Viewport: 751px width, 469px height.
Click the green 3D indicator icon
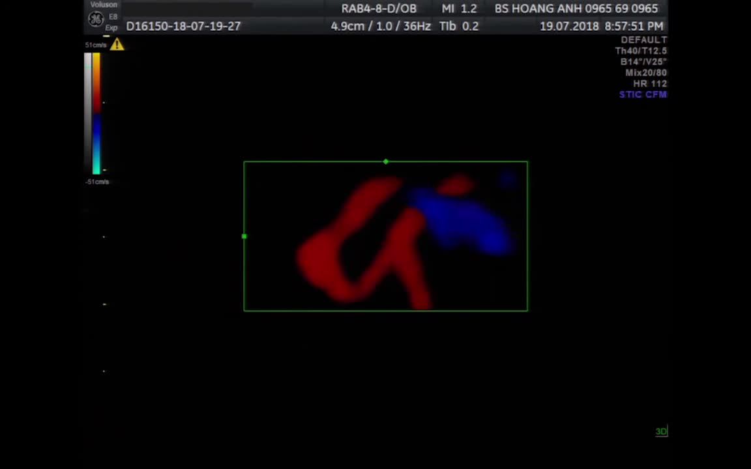pyautogui.click(x=661, y=431)
